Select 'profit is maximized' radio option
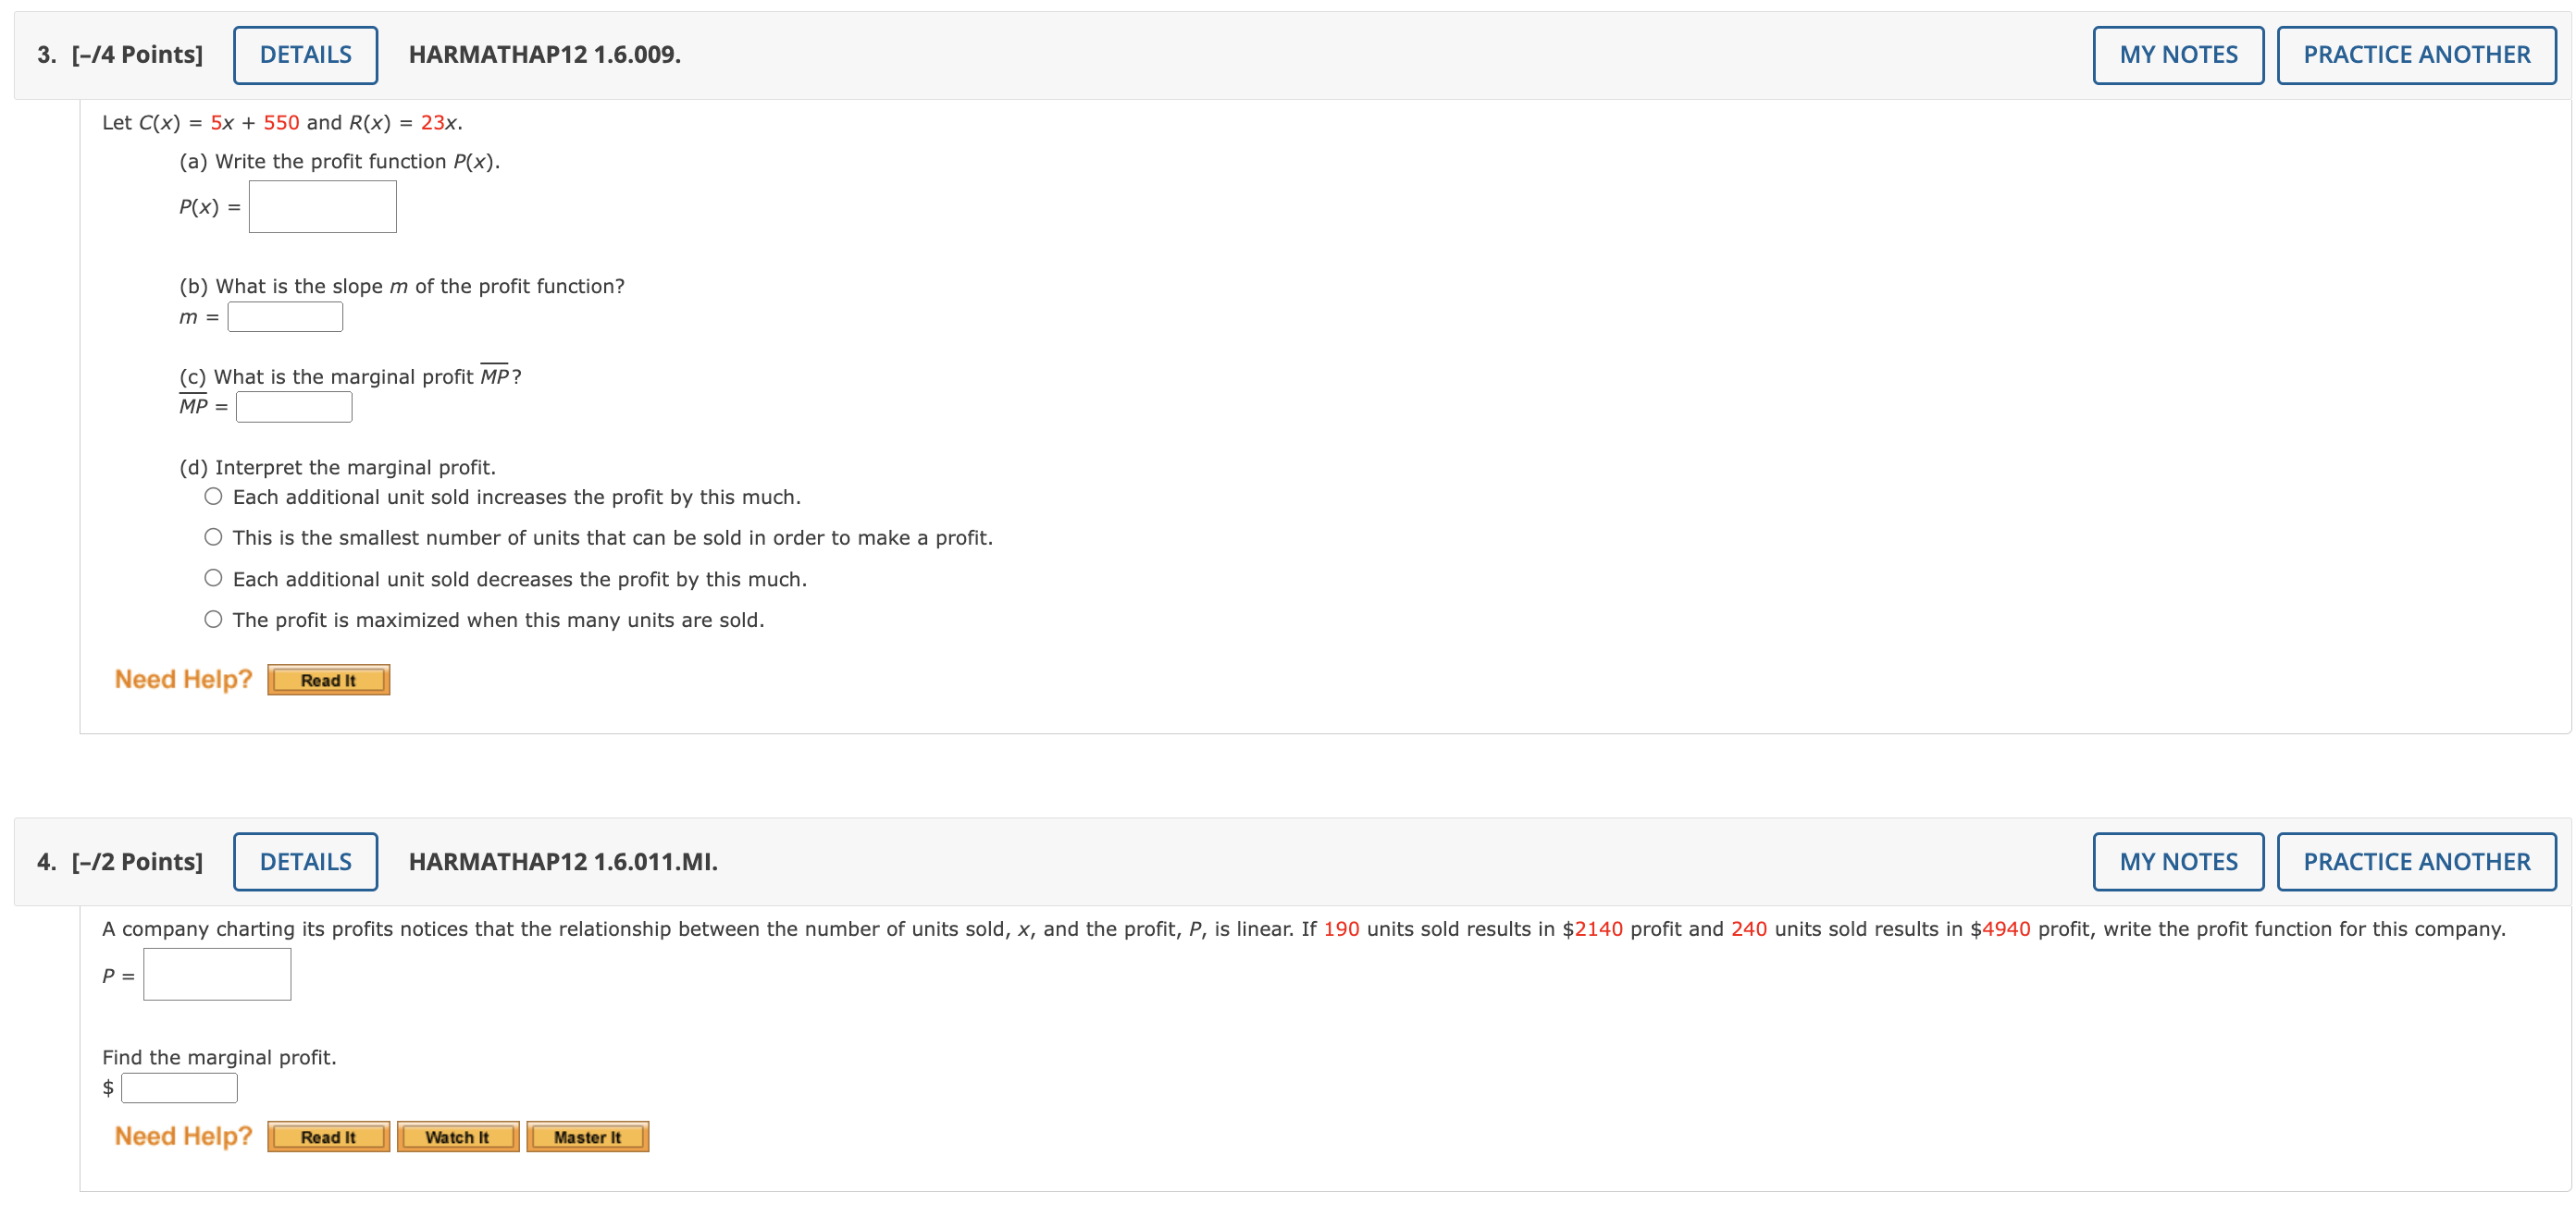Image resolution: width=2576 pixels, height=1217 pixels. (x=213, y=620)
